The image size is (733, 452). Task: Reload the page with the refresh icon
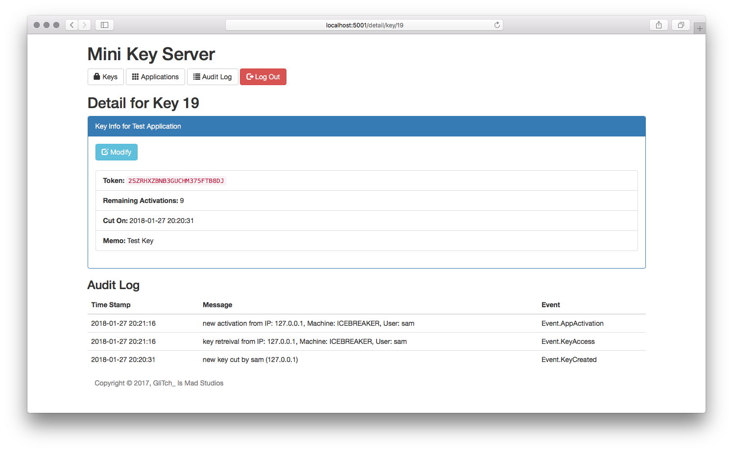[497, 25]
